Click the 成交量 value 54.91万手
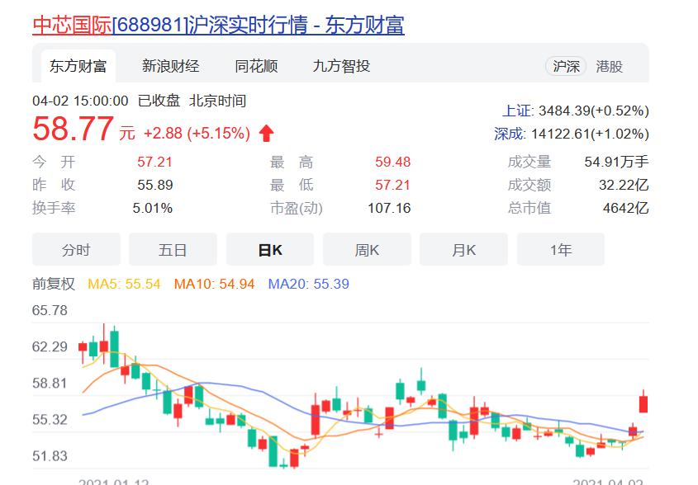The width and height of the screenshot is (698, 485). pos(616,162)
